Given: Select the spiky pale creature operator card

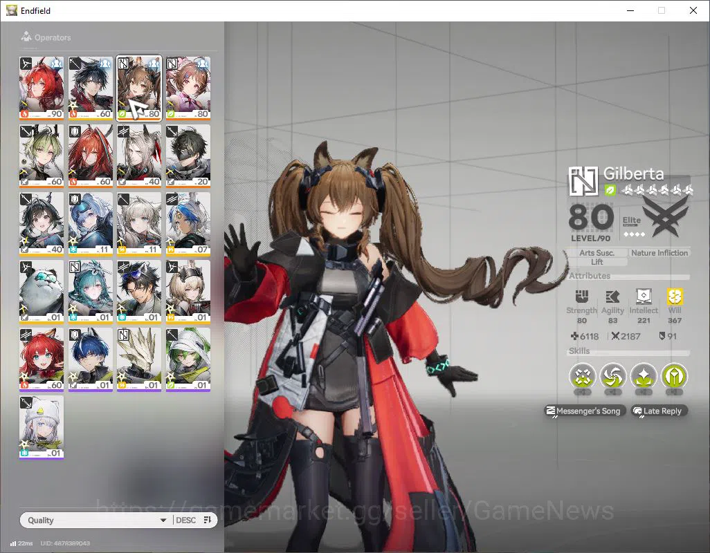Looking at the screenshot, I should pyautogui.click(x=139, y=359).
